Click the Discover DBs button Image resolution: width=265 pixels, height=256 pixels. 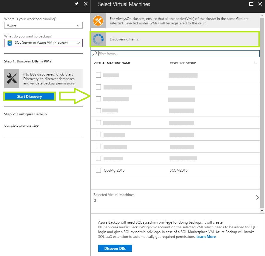(x=115, y=249)
